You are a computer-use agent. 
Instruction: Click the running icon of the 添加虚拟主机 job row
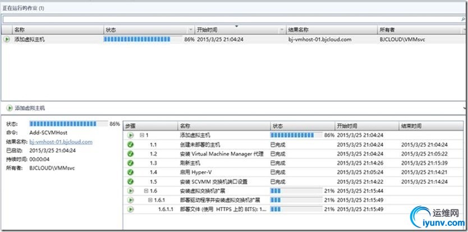pyautogui.click(x=7, y=39)
